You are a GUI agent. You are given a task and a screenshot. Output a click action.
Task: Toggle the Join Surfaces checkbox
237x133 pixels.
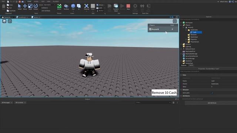[40, 11]
